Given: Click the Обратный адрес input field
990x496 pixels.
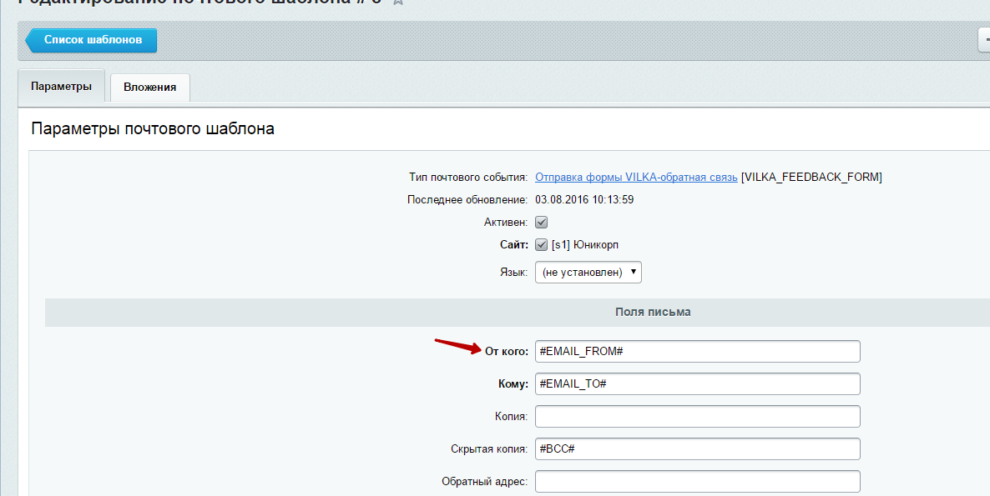Looking at the screenshot, I should pos(697,482).
